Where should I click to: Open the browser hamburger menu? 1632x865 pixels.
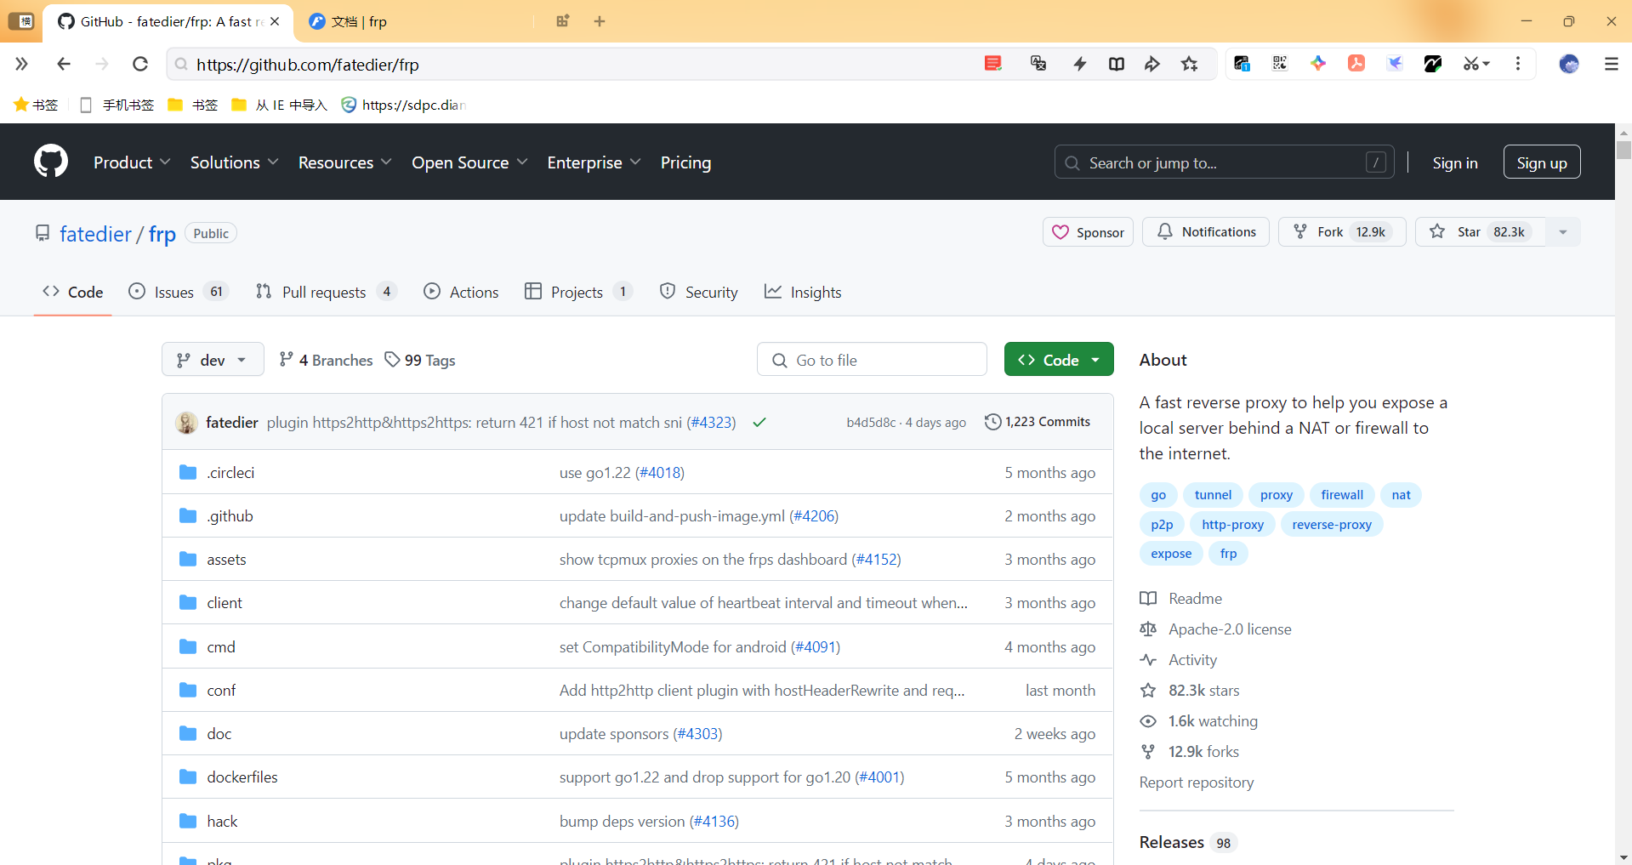(1611, 64)
